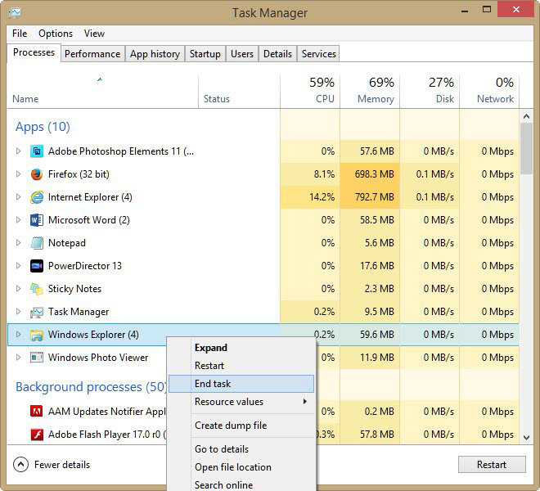The height and width of the screenshot is (491, 540).
Task: Expand the Adobe Photoshop Elements process group
Action: (18, 151)
